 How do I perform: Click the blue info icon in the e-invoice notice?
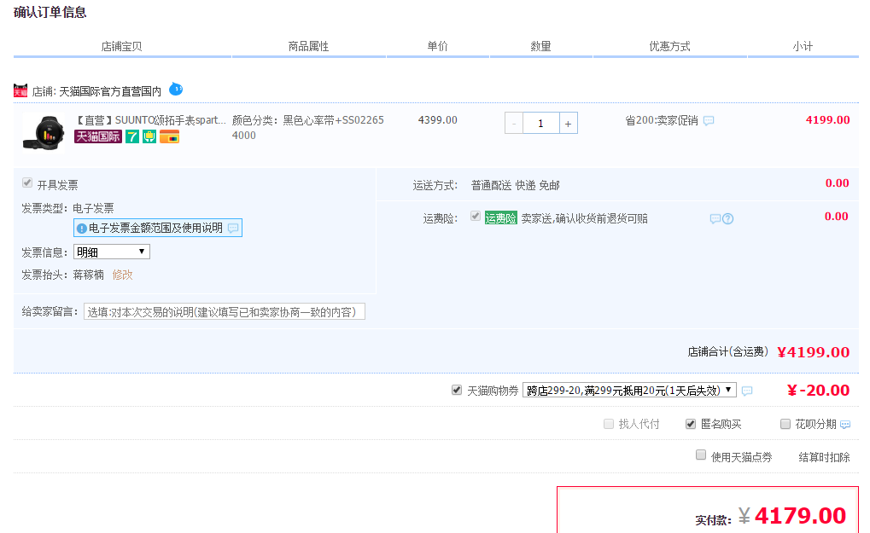[x=82, y=229]
